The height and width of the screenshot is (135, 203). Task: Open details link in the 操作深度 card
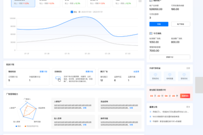coord(131,125)
